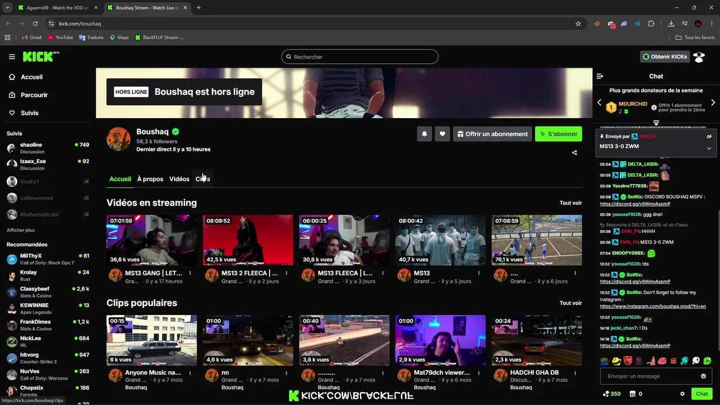Open the user profile avatar in the Kick header
This screenshot has height=405, width=720.
tap(699, 57)
